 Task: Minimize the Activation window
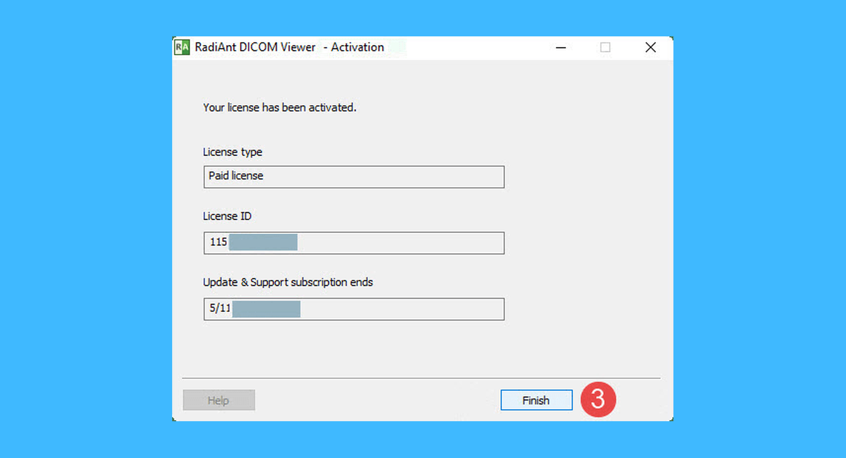point(561,47)
